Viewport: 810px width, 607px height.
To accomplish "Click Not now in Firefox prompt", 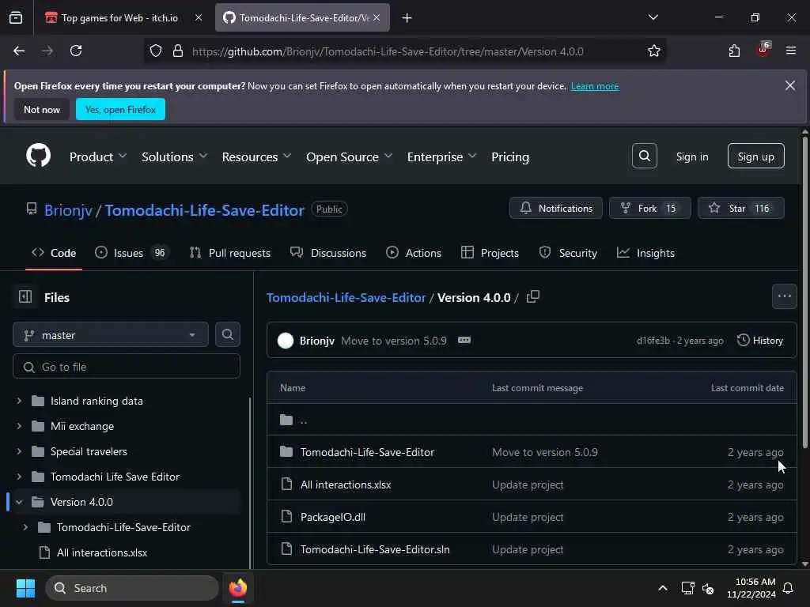I will 42,109.
